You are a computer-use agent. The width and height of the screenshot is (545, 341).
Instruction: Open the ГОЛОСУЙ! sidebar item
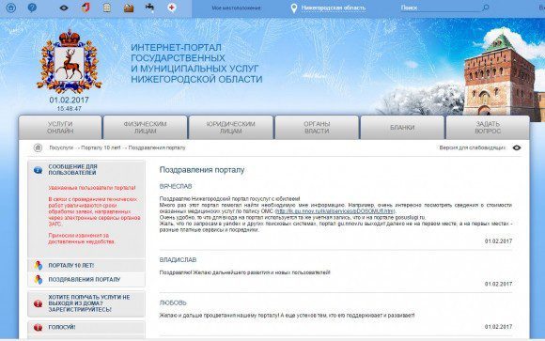pyautogui.click(x=61, y=327)
